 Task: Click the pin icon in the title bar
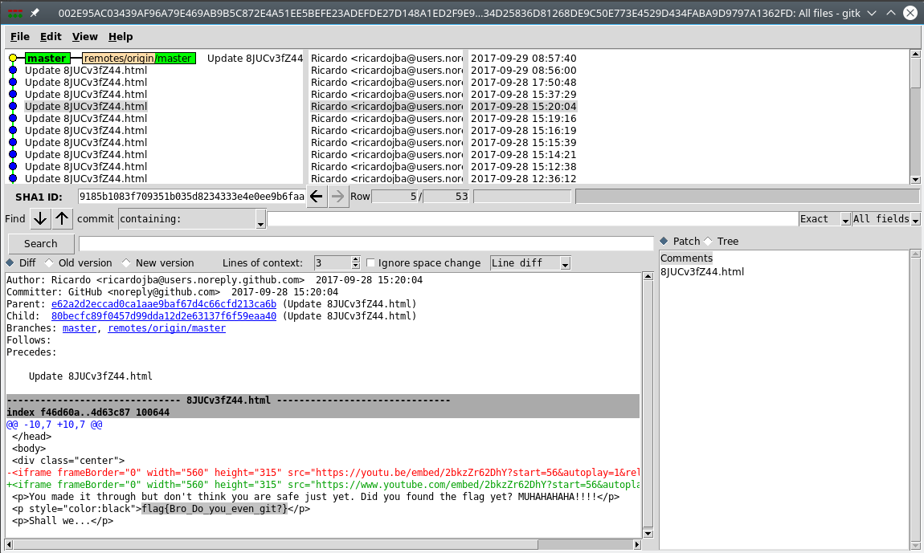(x=35, y=14)
